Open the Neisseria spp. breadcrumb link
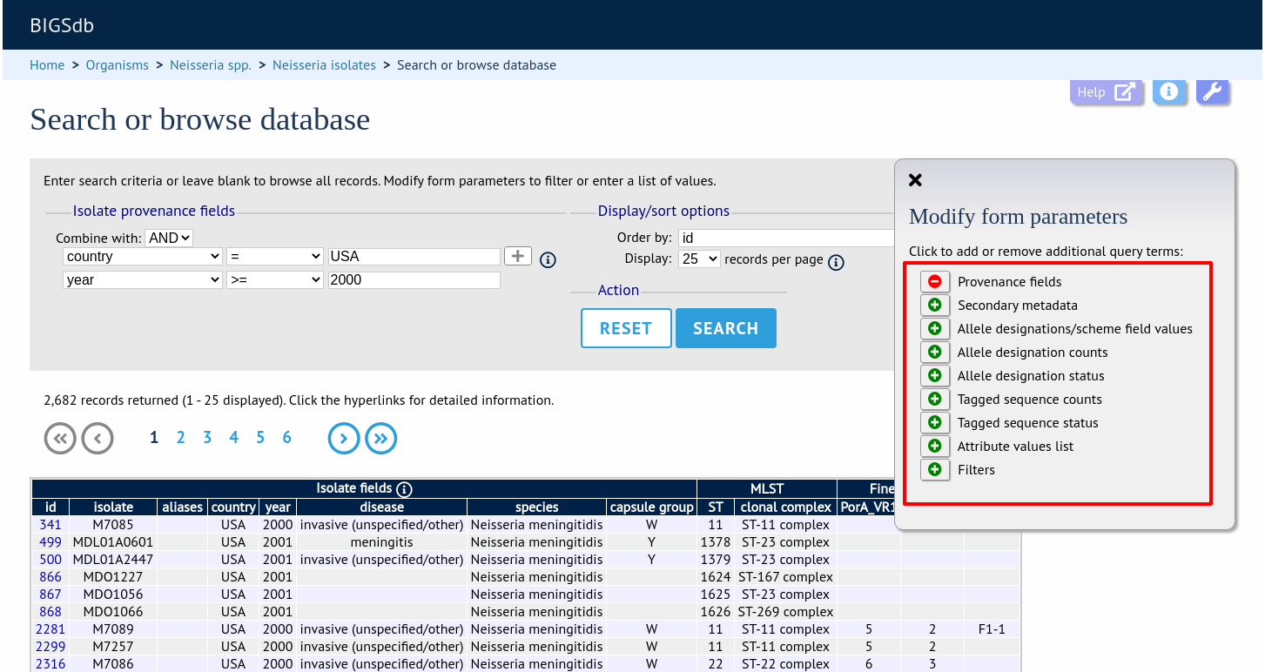Screen dimensions: 1265x672 click(211, 65)
